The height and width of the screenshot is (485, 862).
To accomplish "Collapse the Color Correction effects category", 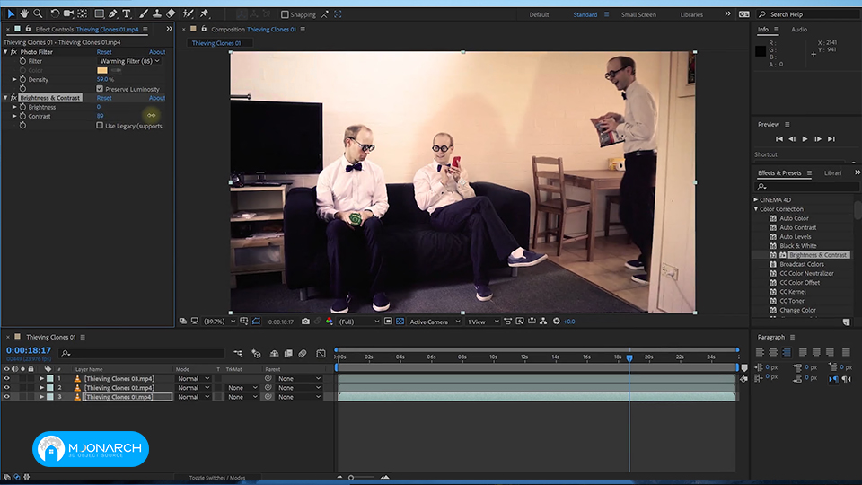I will [x=756, y=209].
